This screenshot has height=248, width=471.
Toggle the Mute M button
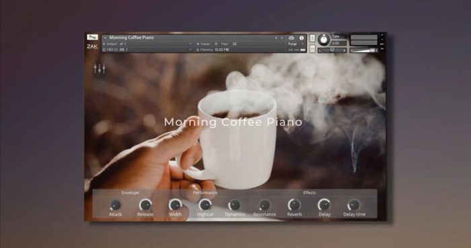click(312, 49)
